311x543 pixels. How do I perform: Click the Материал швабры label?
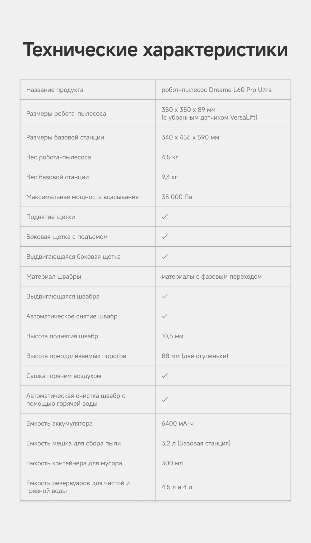54,276
